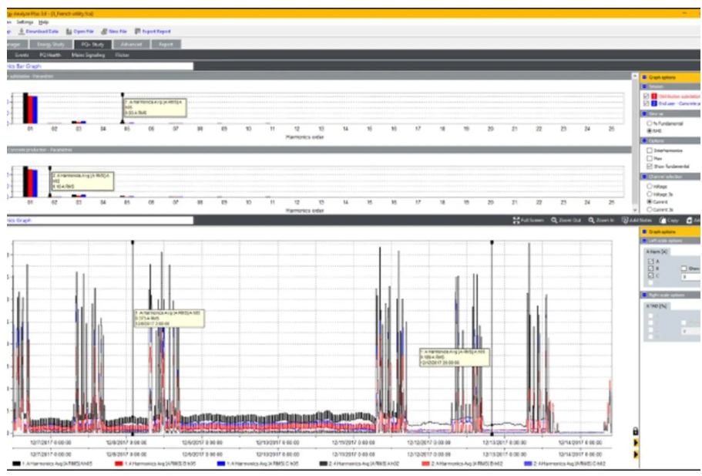Click the Download Data button label
702x476 pixels.
[42, 32]
